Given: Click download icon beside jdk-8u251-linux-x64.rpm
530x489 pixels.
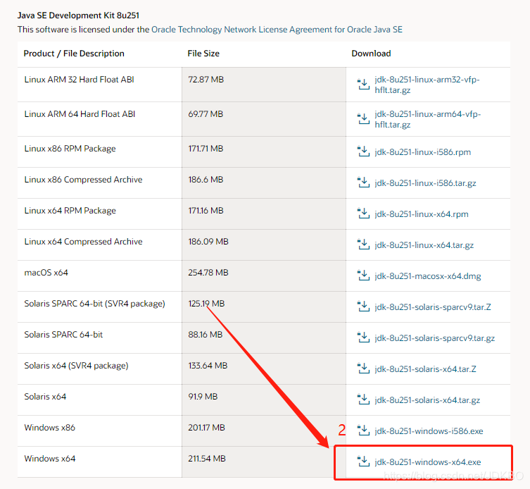Looking at the screenshot, I should [x=364, y=213].
